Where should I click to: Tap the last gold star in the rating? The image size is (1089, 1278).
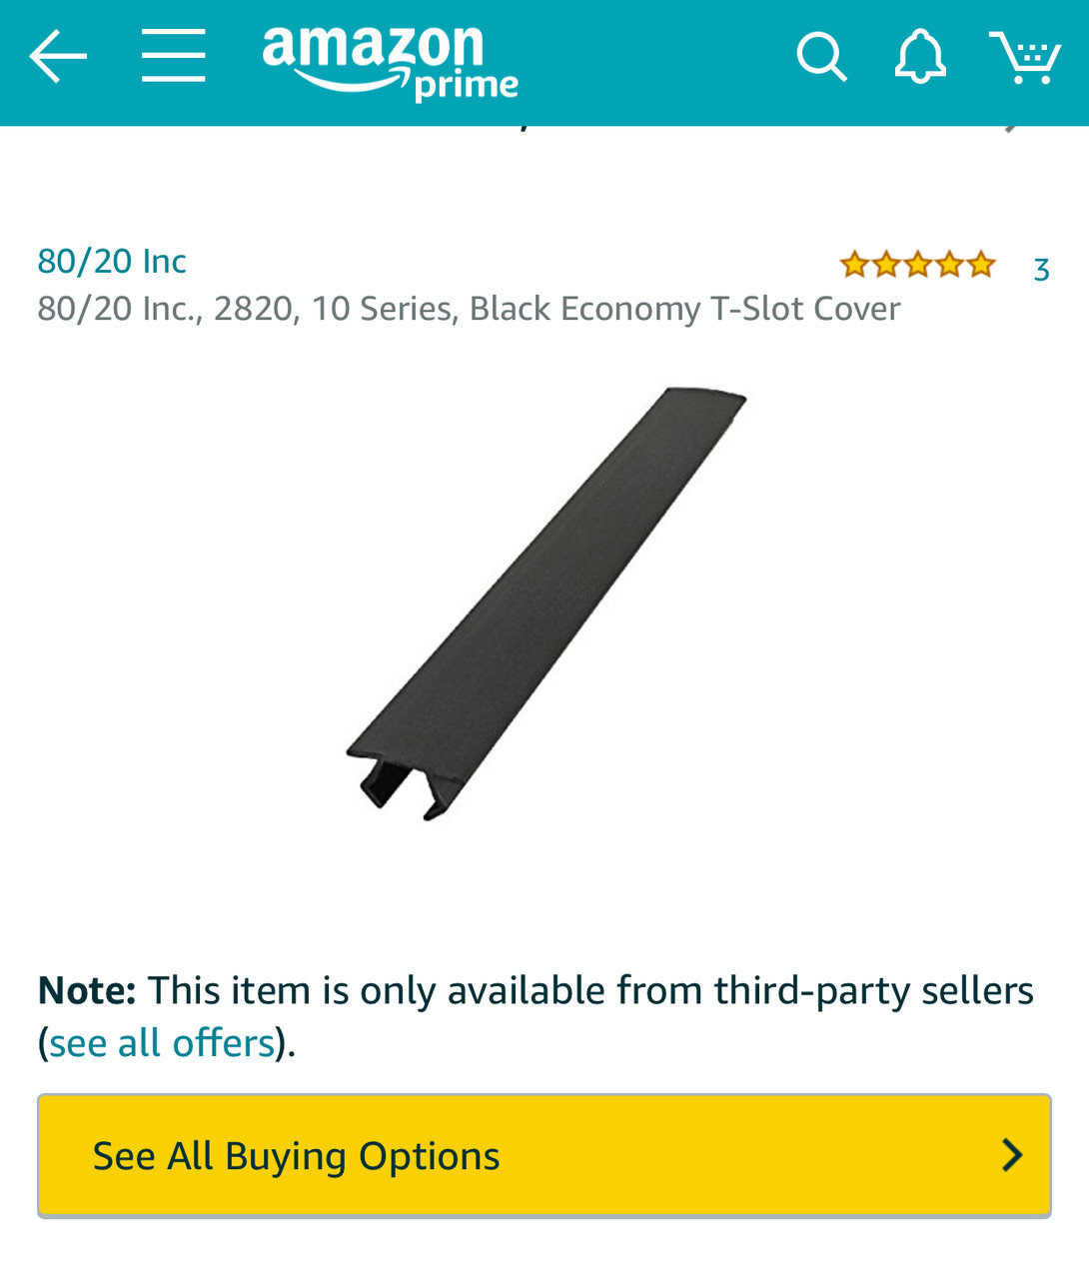(981, 265)
